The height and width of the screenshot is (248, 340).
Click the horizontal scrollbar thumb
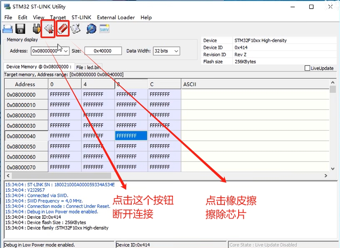(x=61, y=176)
